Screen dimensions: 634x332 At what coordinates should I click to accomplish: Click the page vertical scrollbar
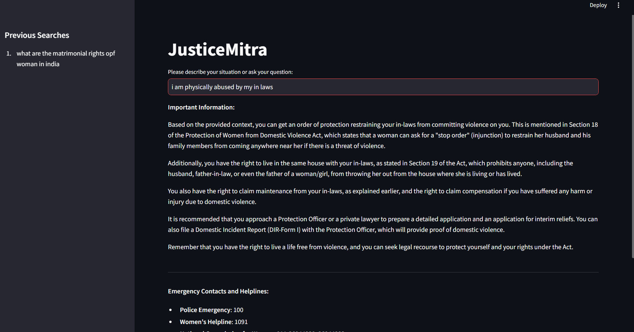[633, 136]
